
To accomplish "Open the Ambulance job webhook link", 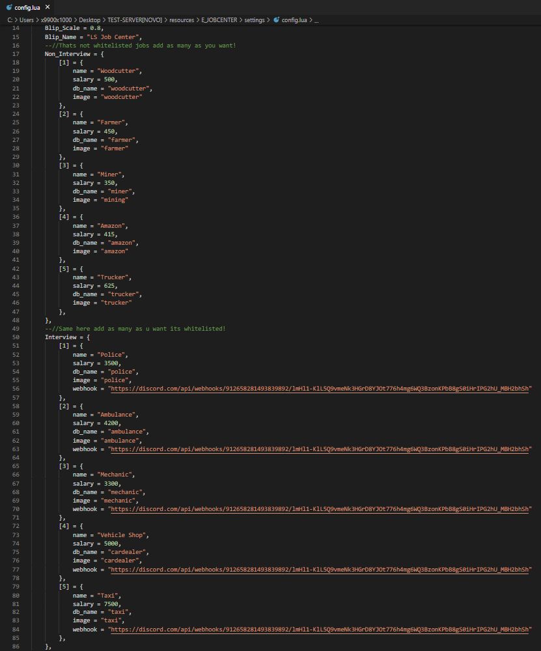I will [x=319, y=449].
